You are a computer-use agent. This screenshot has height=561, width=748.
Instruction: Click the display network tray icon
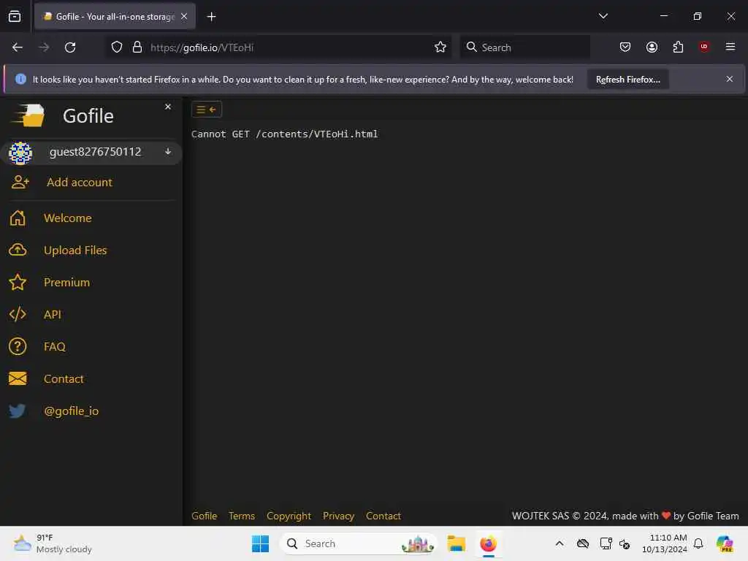pyautogui.click(x=606, y=543)
